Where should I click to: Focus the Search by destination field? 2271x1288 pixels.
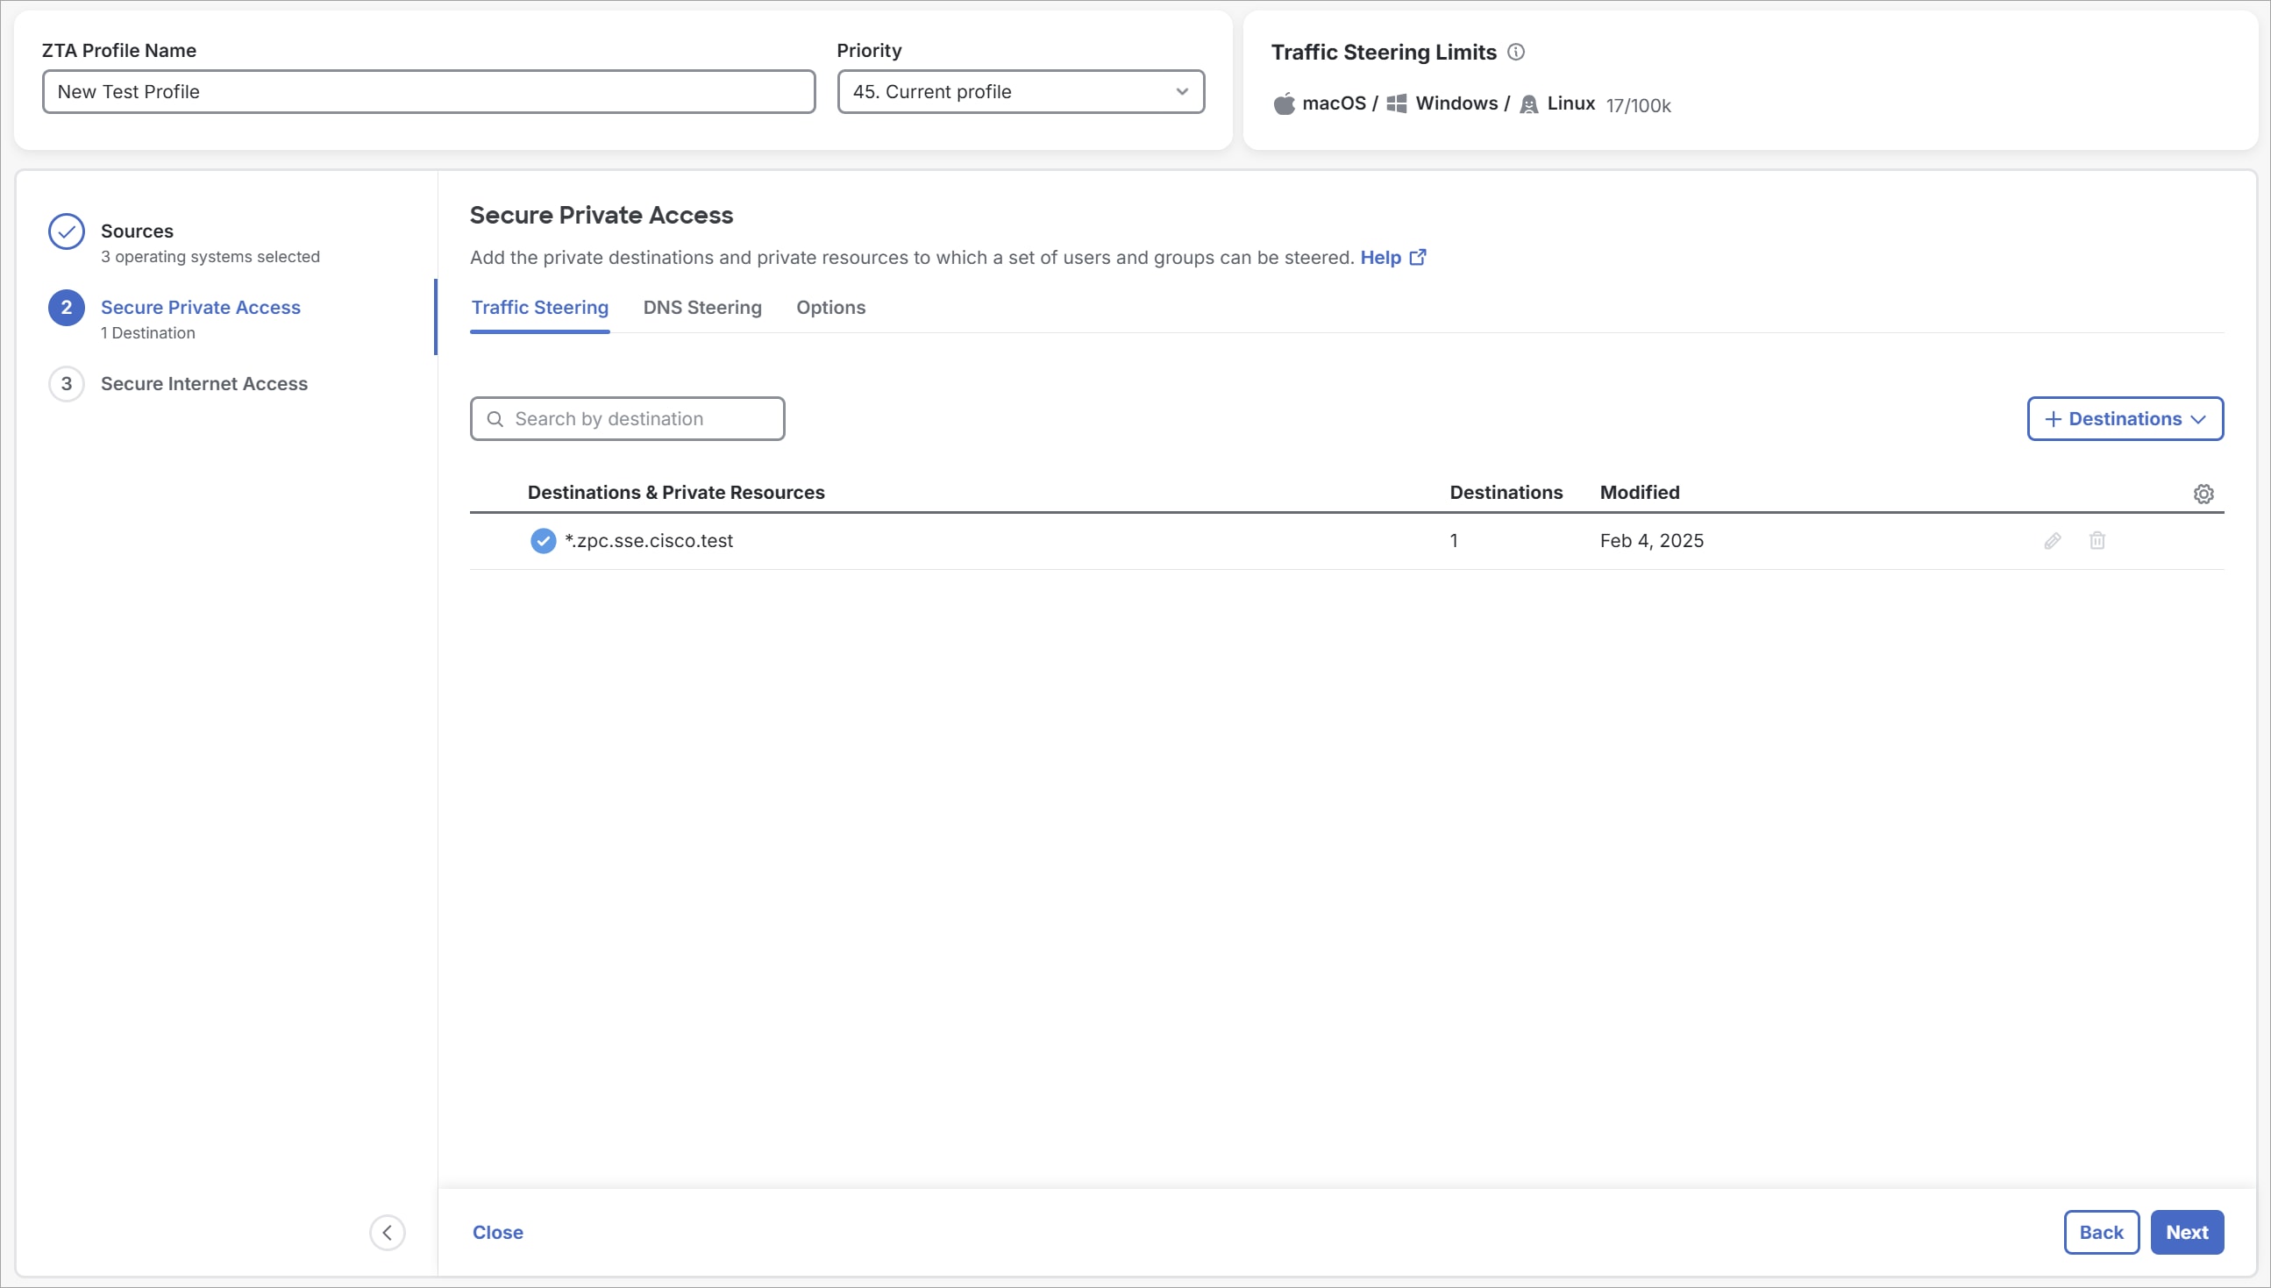[627, 418]
